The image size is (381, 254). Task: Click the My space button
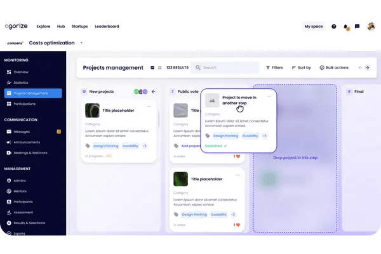coord(314,26)
